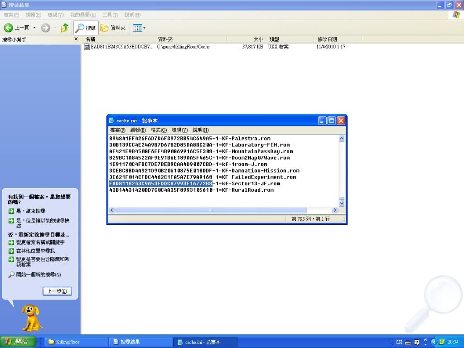Click the Up folder toolbar icon

(x=65, y=28)
